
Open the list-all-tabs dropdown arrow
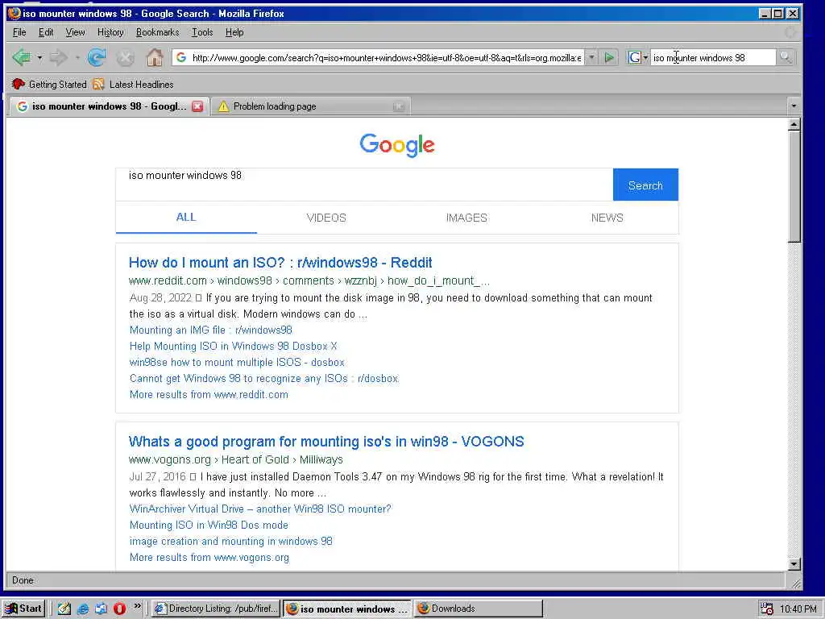794,106
